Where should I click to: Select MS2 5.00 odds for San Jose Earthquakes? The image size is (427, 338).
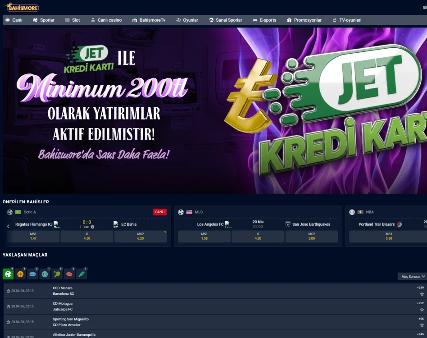pos(312,236)
